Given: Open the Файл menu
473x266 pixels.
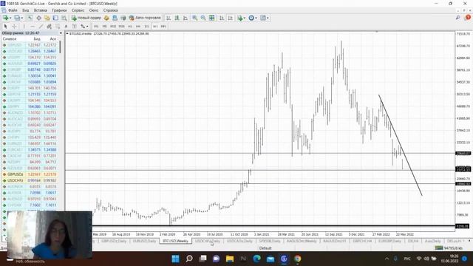Looking at the screenshot, I should click(13, 10).
